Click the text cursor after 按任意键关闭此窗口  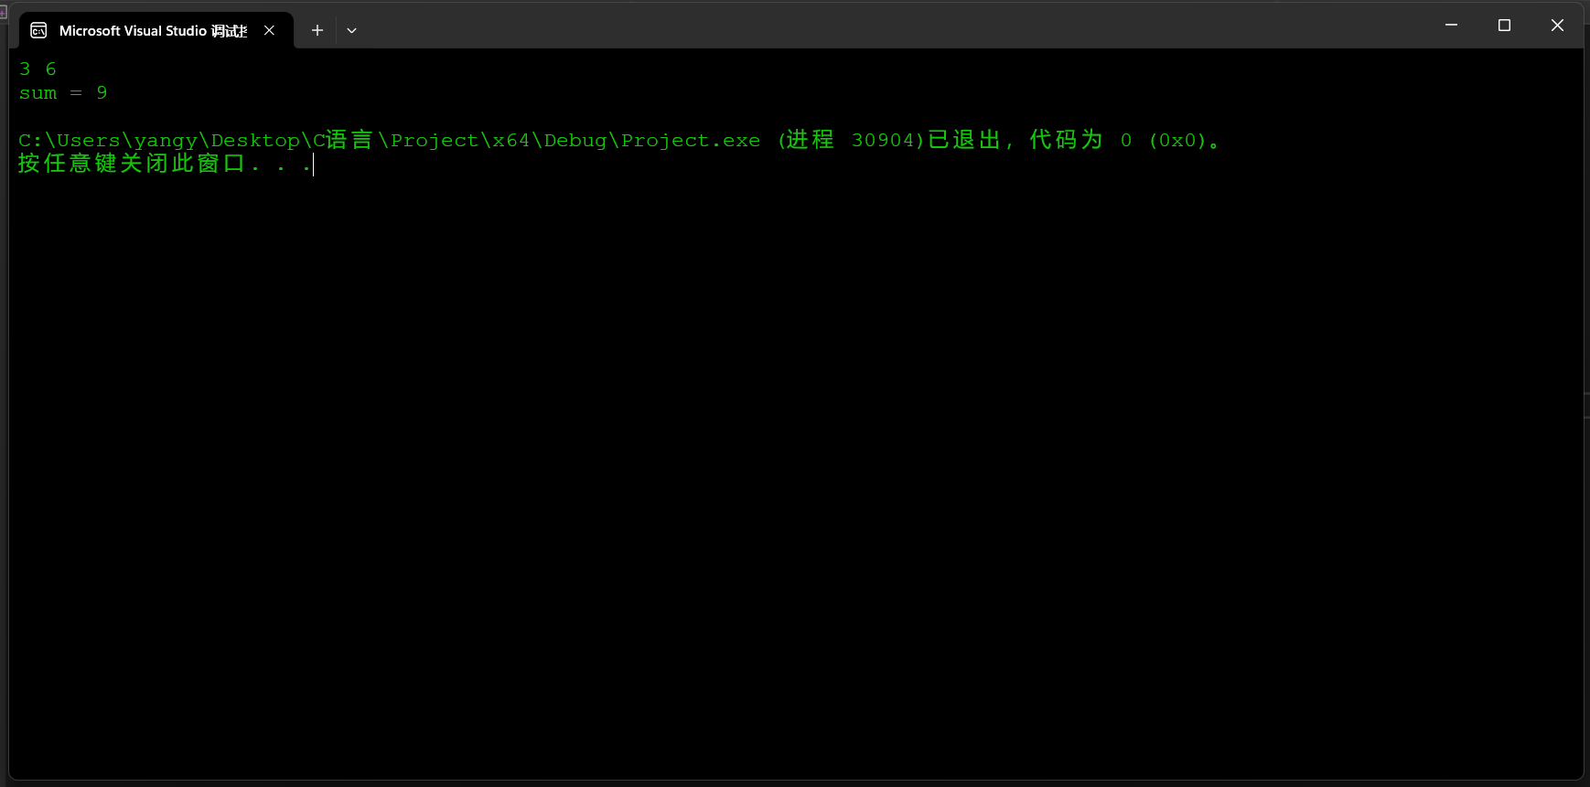tap(314, 164)
